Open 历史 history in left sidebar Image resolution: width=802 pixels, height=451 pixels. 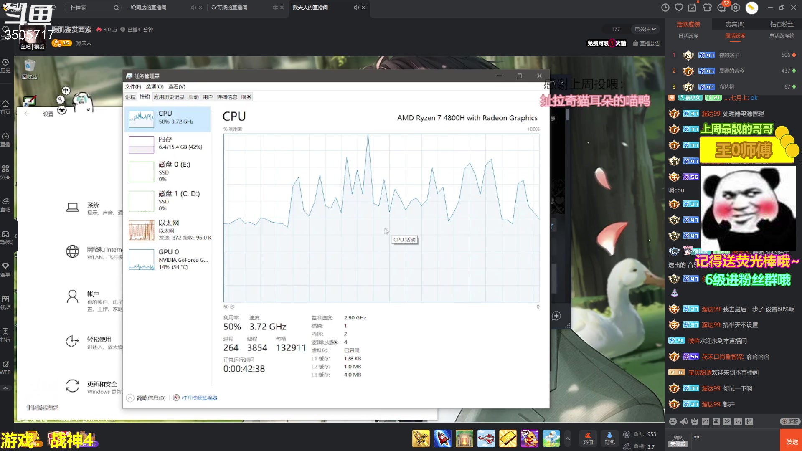tap(5, 66)
